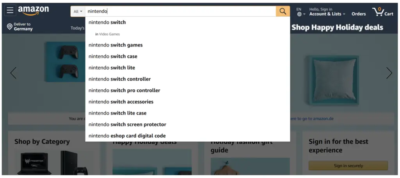The width and height of the screenshot is (400, 178).
Task: Advance to next carousel slide
Action: 389,73
